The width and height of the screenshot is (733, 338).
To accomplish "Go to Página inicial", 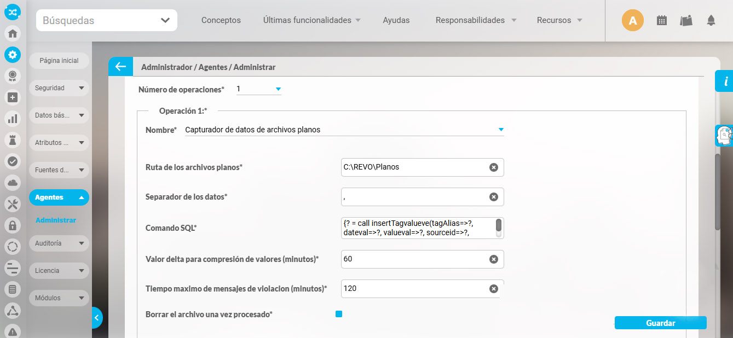I will pyautogui.click(x=59, y=61).
